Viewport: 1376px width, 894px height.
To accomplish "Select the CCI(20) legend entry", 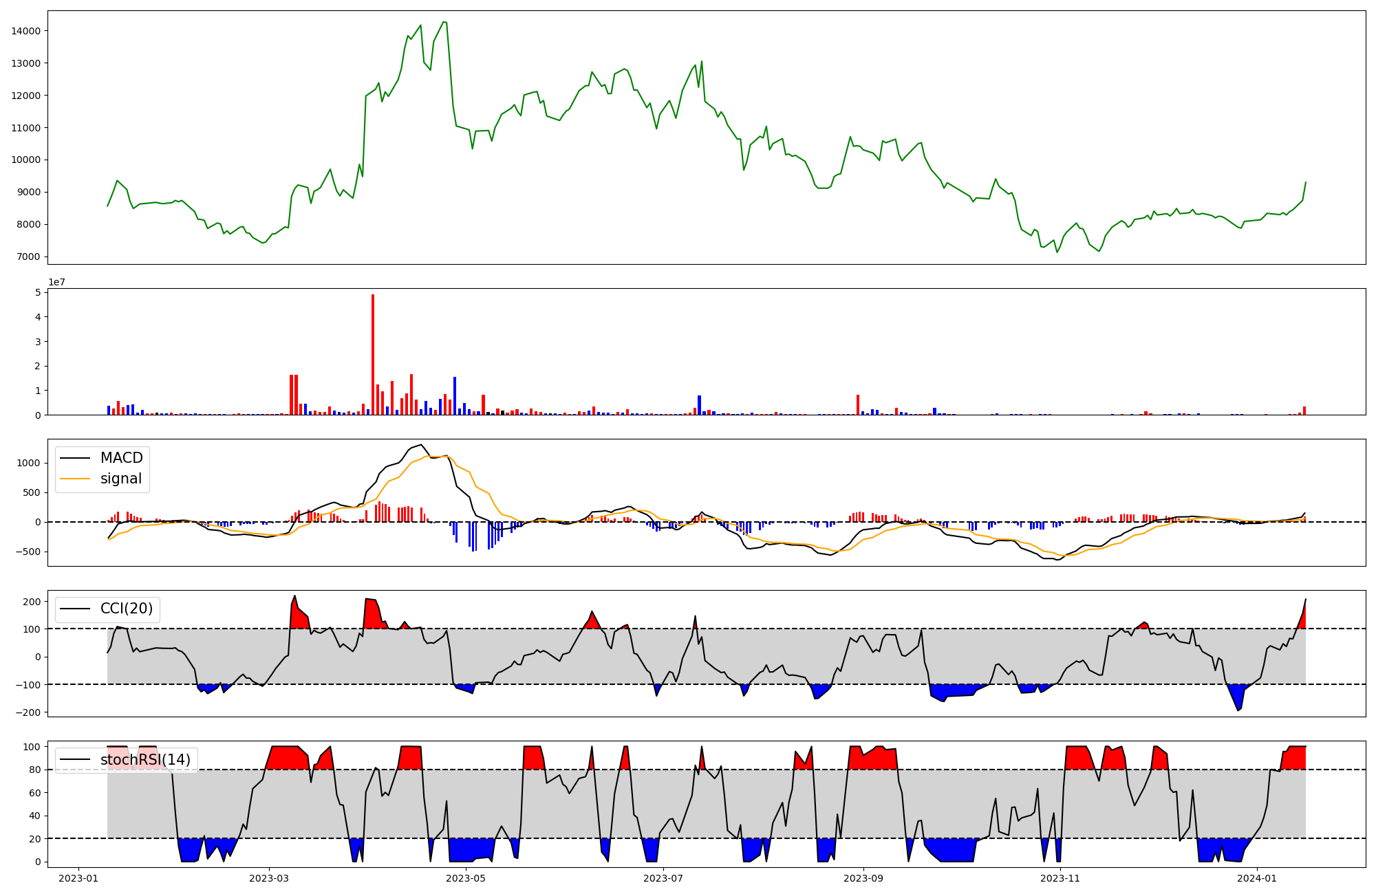I will click(x=127, y=609).
